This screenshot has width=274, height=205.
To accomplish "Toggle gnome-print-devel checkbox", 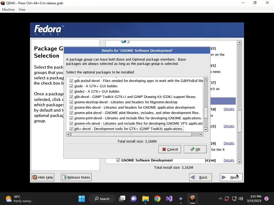I will 71,118.
